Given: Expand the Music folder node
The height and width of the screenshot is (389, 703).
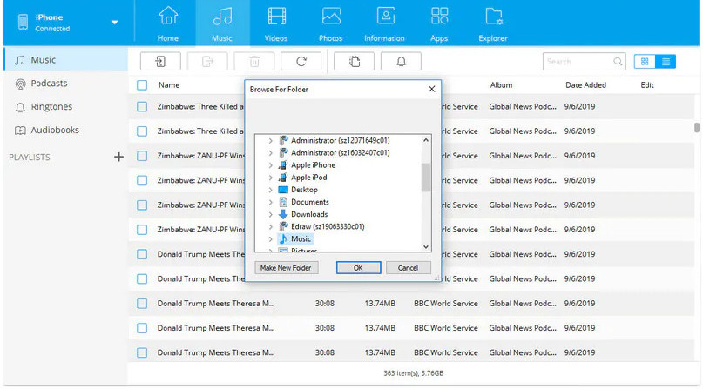Looking at the screenshot, I should point(270,239).
